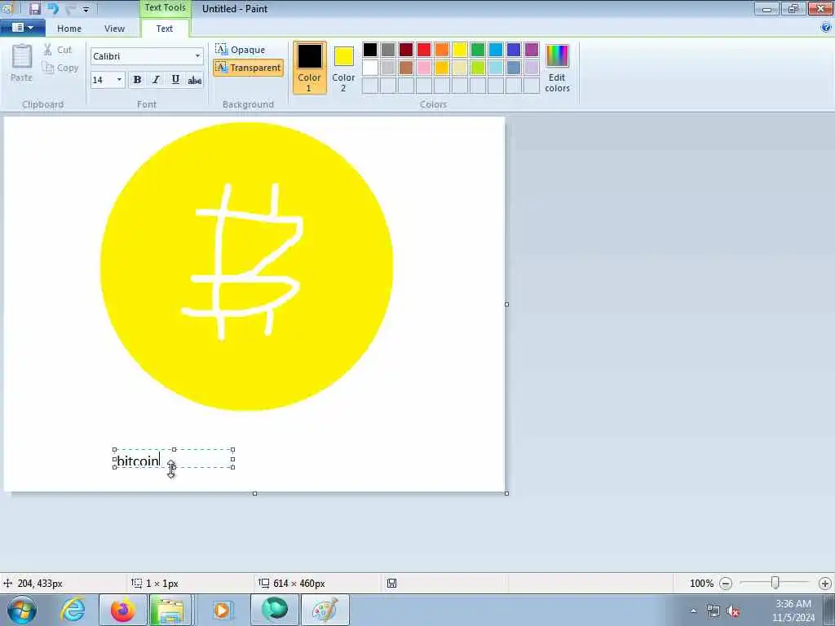The width and height of the screenshot is (835, 626).
Task: Pick the green palette swatch
Action: [x=478, y=50]
